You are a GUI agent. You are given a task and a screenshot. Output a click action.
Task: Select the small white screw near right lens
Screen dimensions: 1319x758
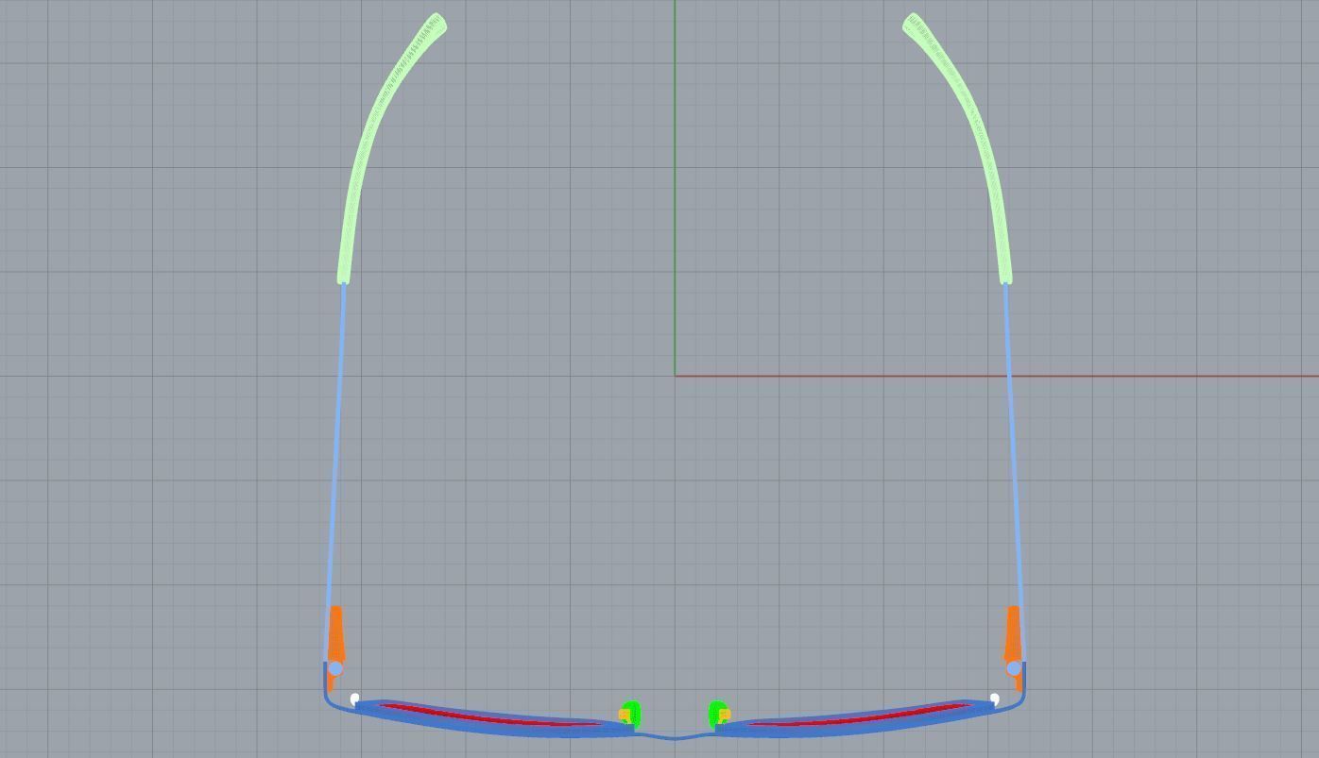tap(994, 699)
